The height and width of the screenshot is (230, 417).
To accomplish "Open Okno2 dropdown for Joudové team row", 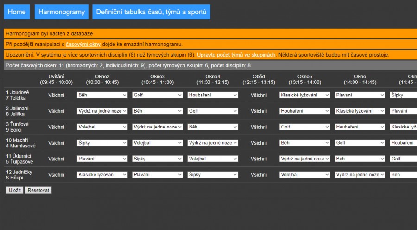I will coord(102,95).
